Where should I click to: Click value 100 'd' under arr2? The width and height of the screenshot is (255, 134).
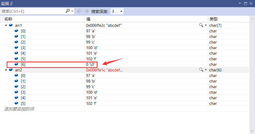coord(92,92)
